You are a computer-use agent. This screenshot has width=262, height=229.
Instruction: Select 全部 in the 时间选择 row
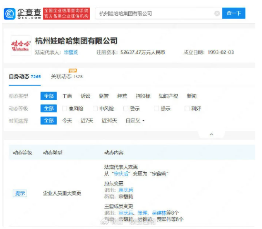point(49,121)
